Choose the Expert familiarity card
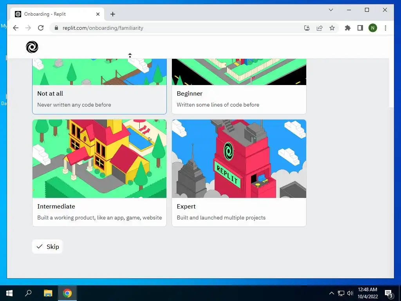Viewport: 401px width, 301px height. [x=239, y=173]
